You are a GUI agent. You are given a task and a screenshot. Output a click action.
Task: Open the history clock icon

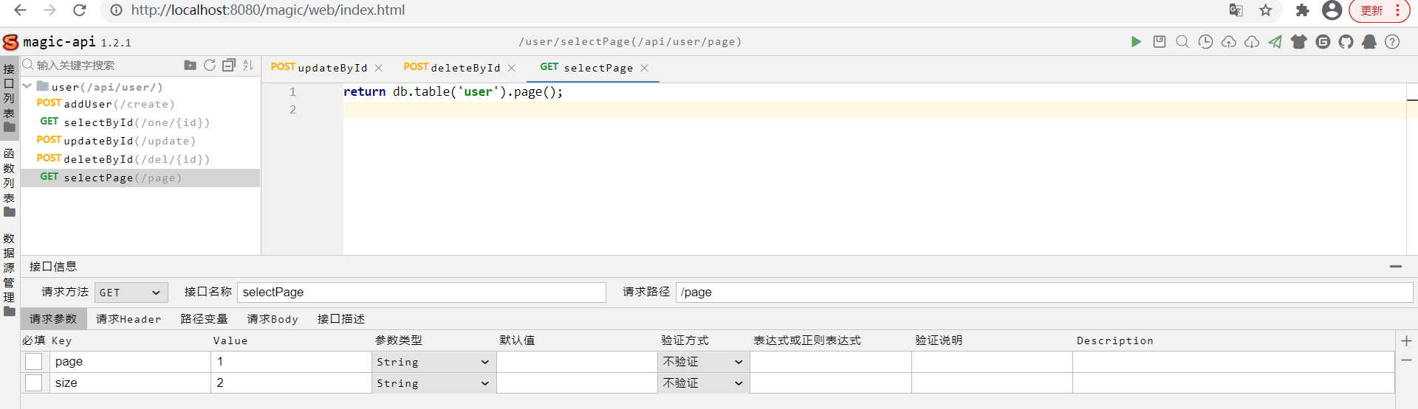1205,42
